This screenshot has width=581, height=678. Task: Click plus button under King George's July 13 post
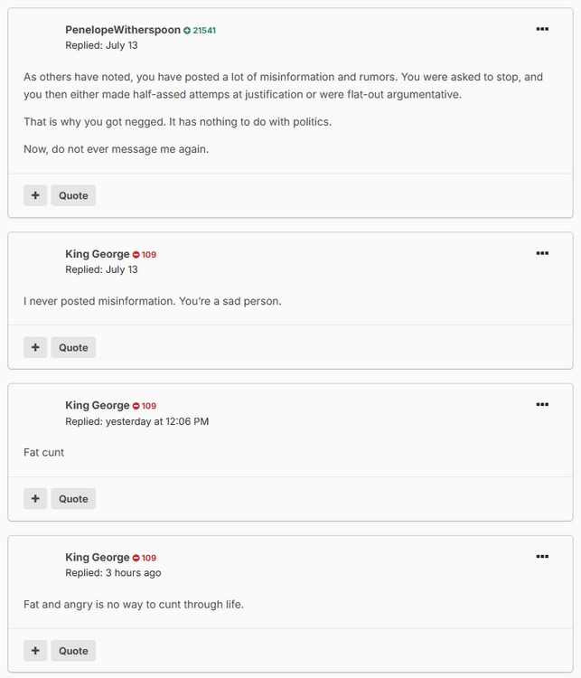35,347
